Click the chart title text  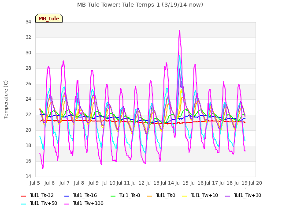coord(140,5)
